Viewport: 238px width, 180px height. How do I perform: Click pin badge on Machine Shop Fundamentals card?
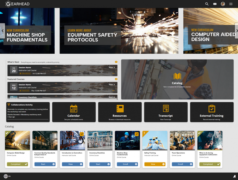(136, 134)
